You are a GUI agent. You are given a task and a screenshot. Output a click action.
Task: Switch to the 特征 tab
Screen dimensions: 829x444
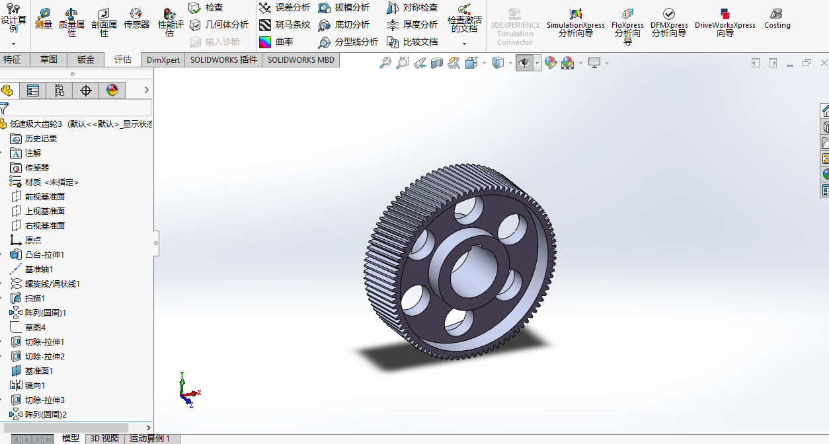click(x=12, y=59)
